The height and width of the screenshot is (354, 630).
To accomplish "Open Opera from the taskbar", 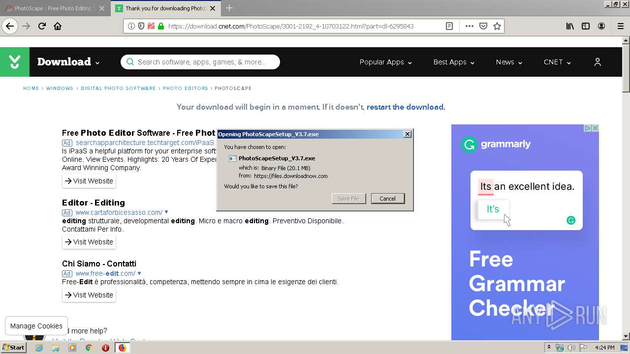I will click(105, 348).
